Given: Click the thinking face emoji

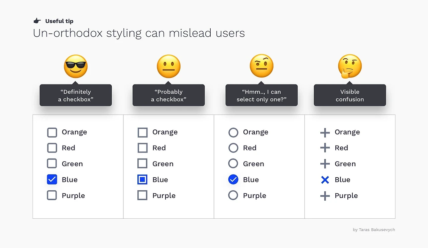Looking at the screenshot, I should tap(350, 66).
